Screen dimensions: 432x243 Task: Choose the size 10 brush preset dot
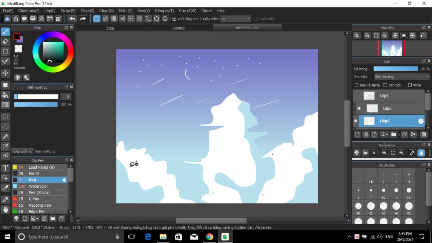pos(383,190)
